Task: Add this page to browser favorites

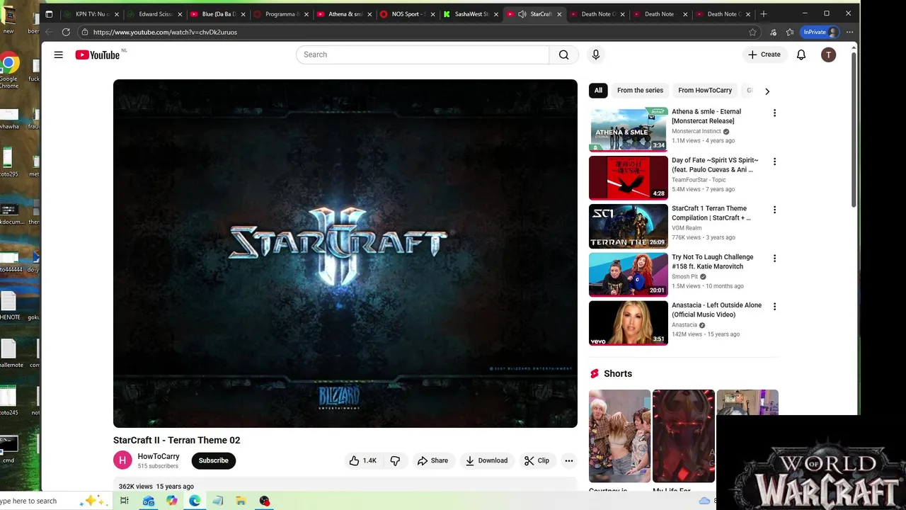Action: pyautogui.click(x=752, y=32)
